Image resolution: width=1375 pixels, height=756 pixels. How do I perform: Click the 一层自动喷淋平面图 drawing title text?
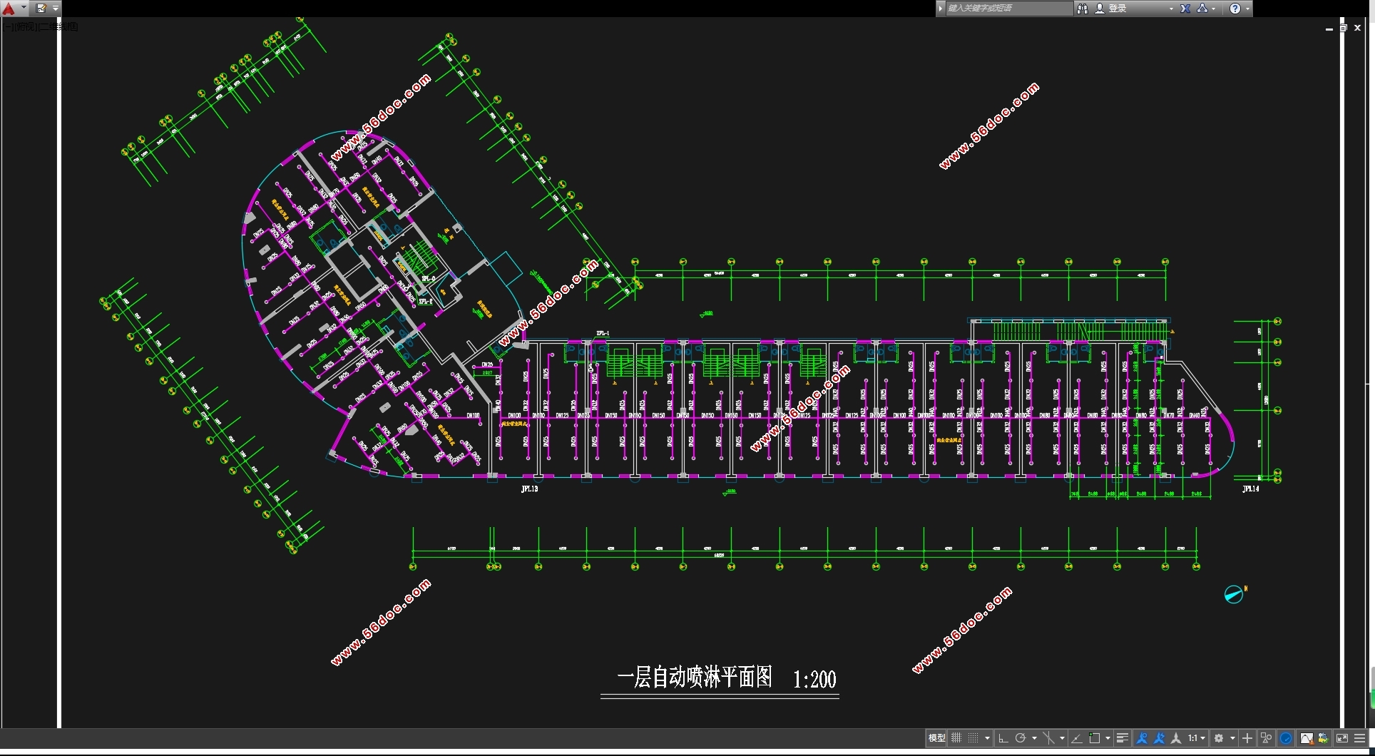pyautogui.click(x=695, y=677)
